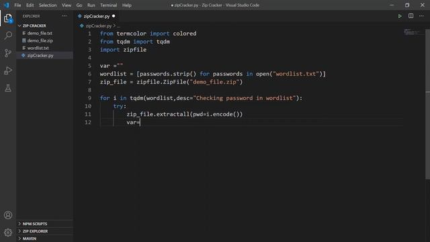Screen dimensions: 430x242
Task: Click the editor vertical scrollbar
Action: [x=427, y=104]
